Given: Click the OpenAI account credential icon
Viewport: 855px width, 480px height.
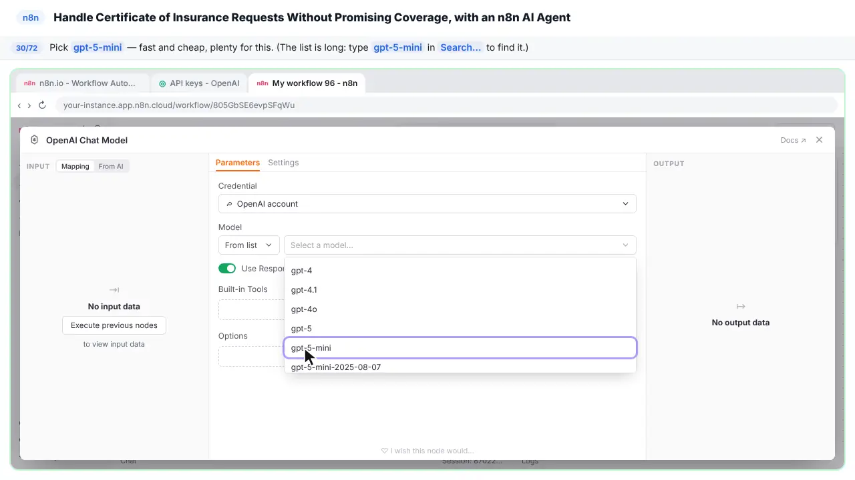Looking at the screenshot, I should tap(230, 204).
